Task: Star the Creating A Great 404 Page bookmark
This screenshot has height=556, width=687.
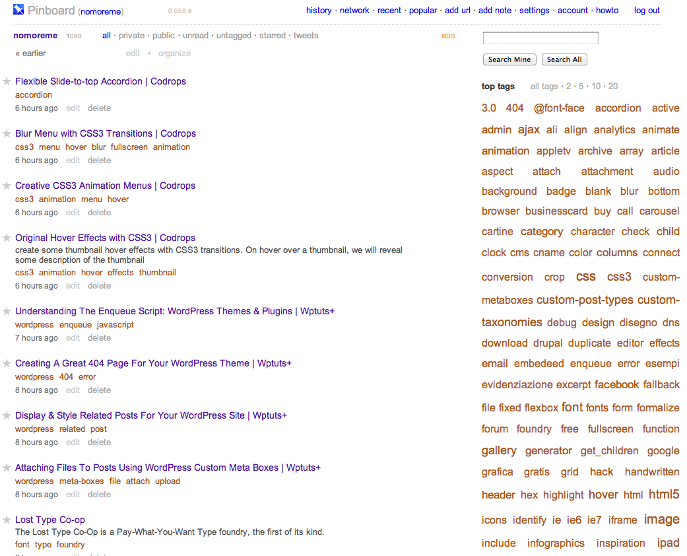Action: click(7, 363)
